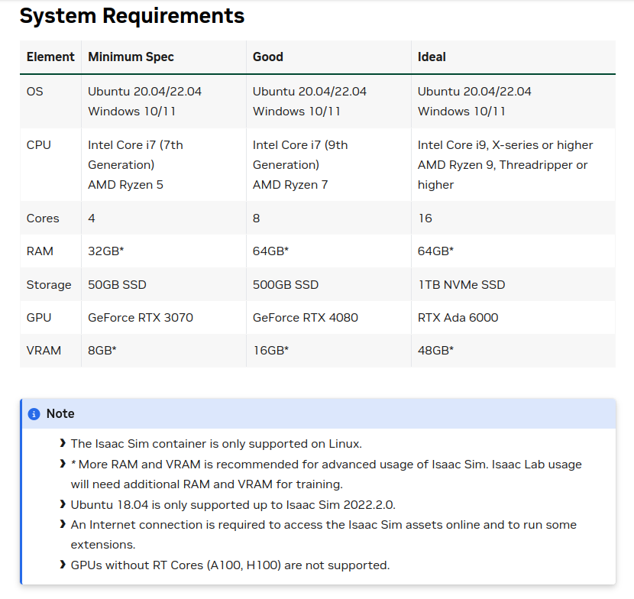Screen dimensions: 634x599
Task: Click the Cores value "8"
Action: coord(257,219)
